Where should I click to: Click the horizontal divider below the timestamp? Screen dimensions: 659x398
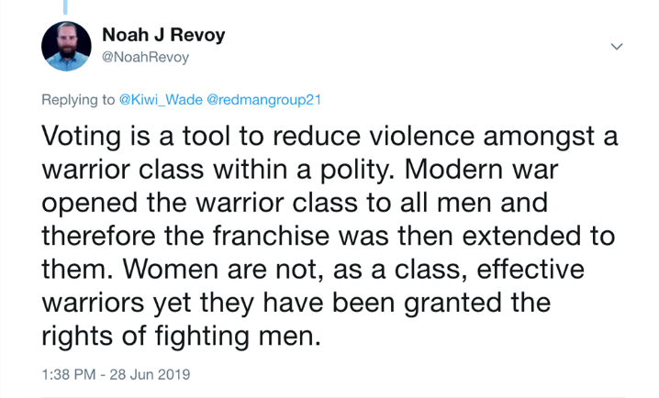(332, 397)
